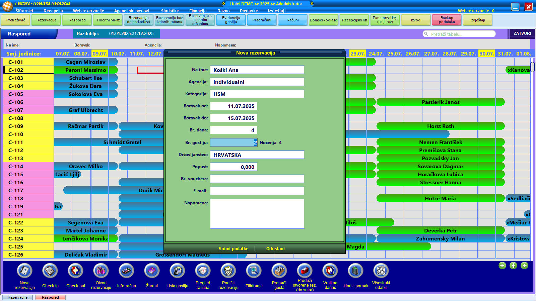
Task: Click the Nova rezervacija icon
Action: (24, 271)
